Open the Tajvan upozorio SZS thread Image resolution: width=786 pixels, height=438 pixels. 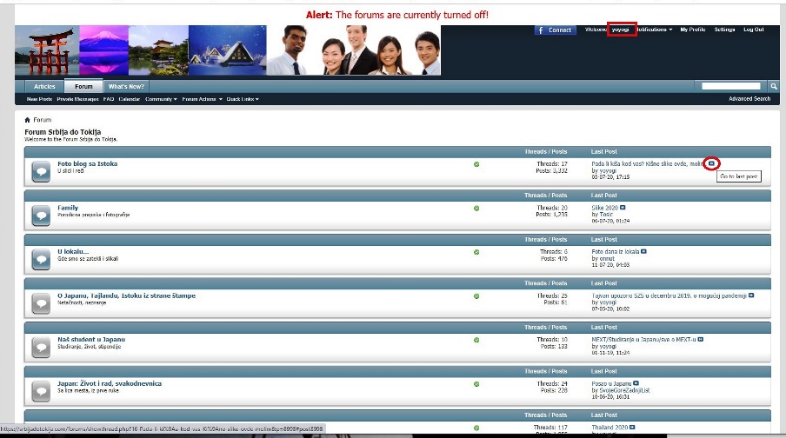(x=669, y=295)
